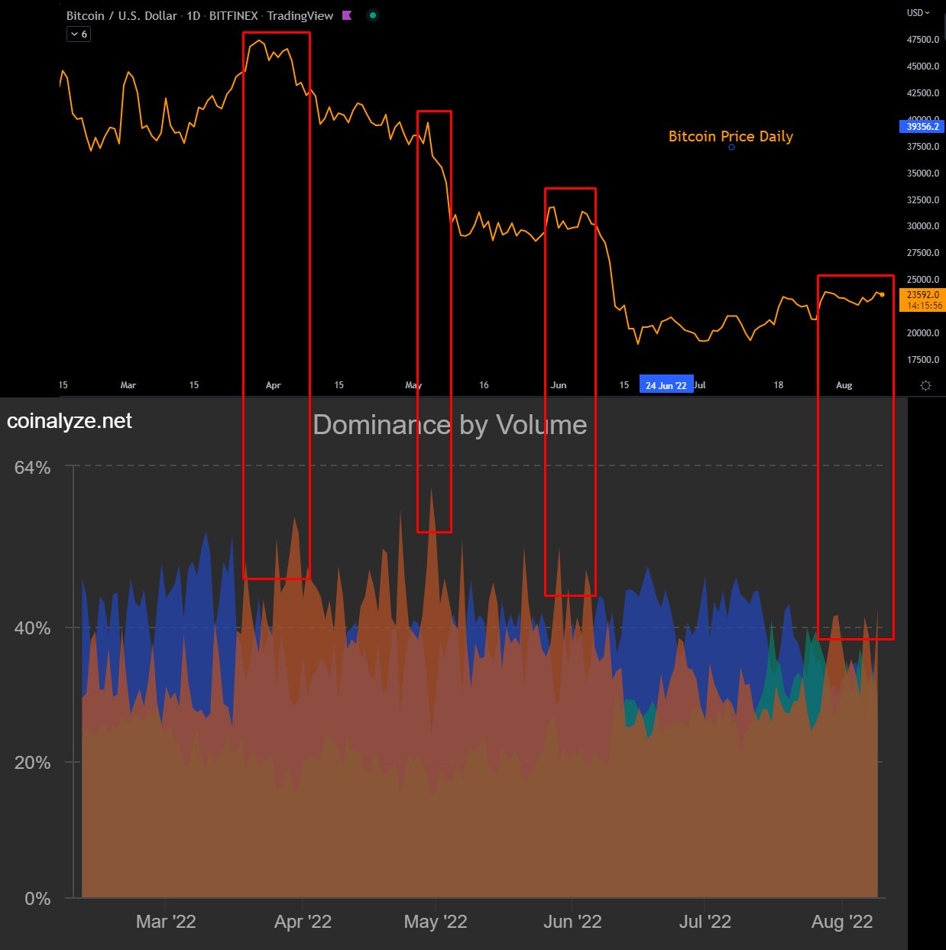This screenshot has height=950, width=946.
Task: Click the 47500.0 price scale label
Action: pos(922,40)
